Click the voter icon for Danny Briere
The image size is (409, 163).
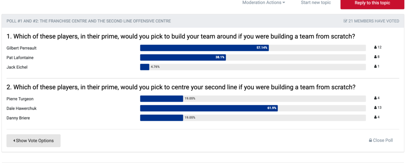coord(375,117)
